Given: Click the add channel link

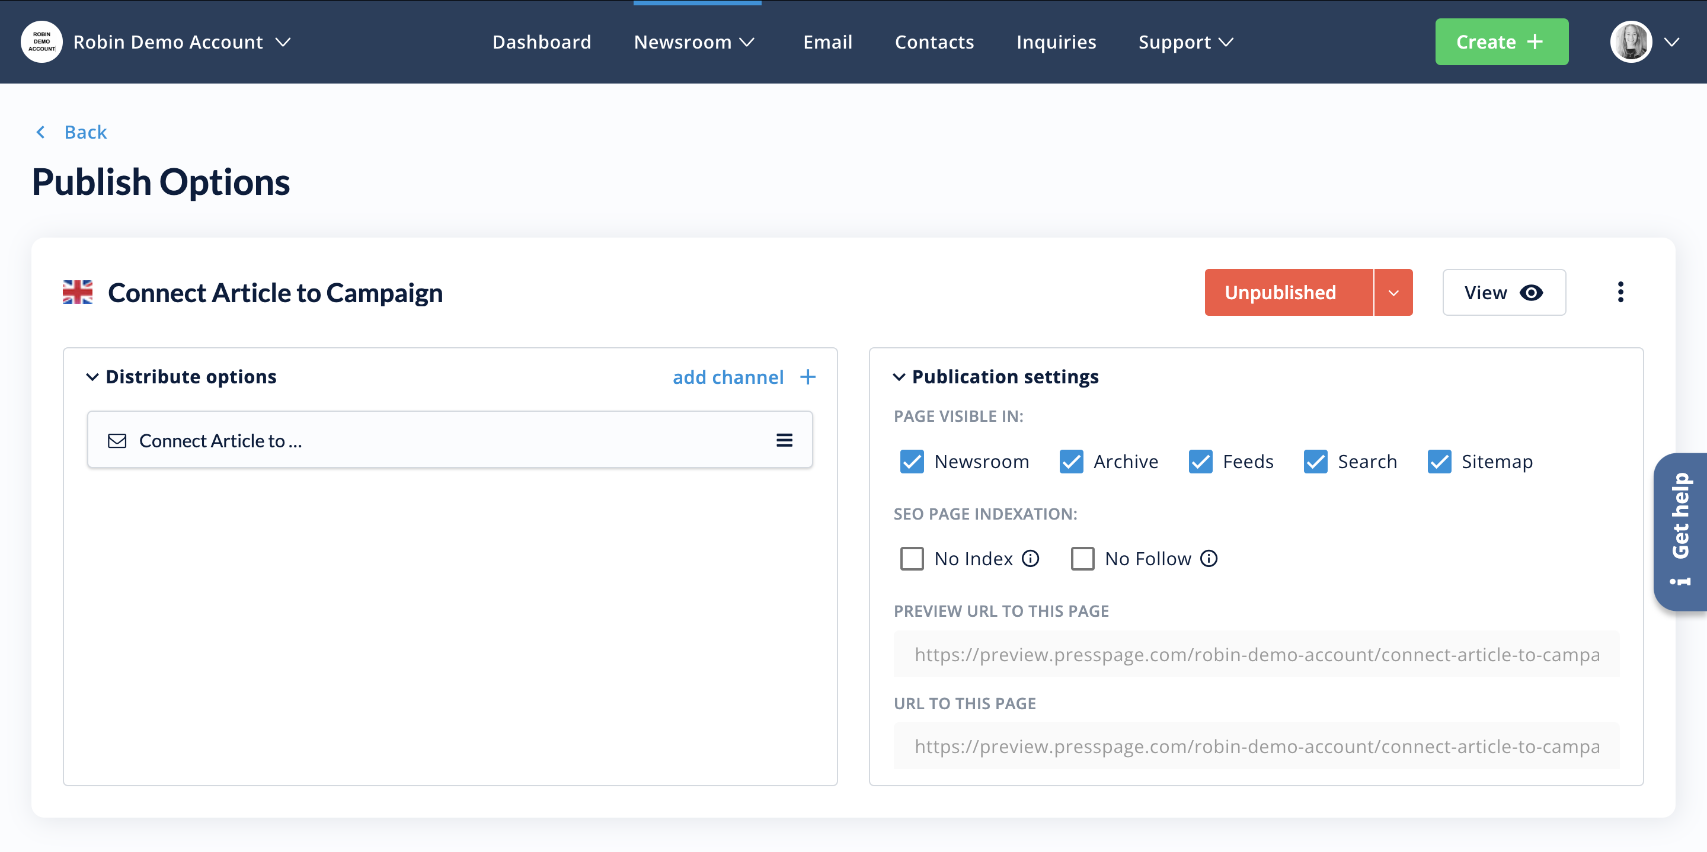Looking at the screenshot, I should point(728,377).
